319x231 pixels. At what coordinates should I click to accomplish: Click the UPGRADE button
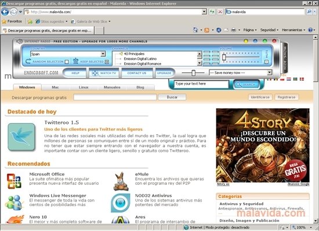pyautogui.click(x=164, y=73)
